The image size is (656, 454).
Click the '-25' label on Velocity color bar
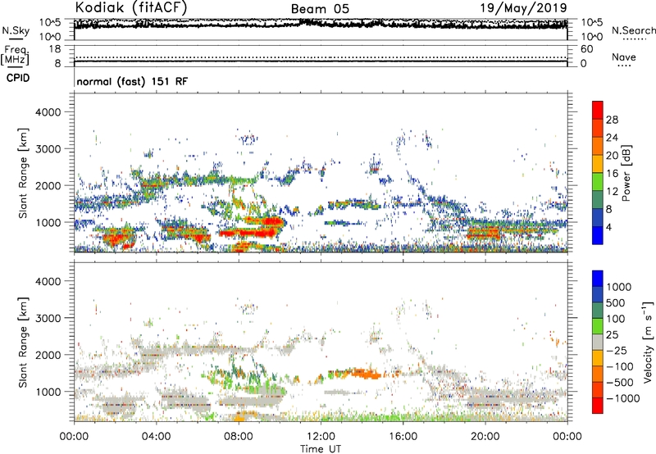(x=618, y=351)
